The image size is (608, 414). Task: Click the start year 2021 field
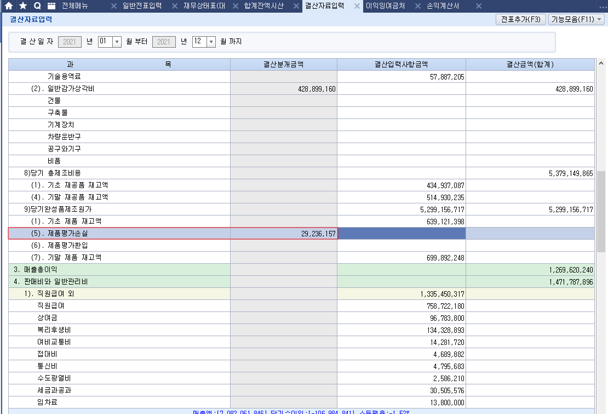[70, 42]
